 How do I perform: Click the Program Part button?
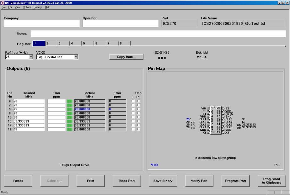(235, 181)
